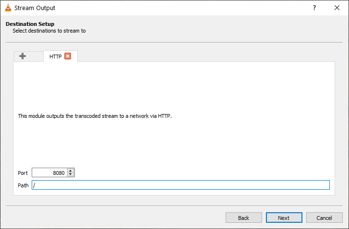Click the Path label
Image resolution: width=349 pixels, height=229 pixels.
pyautogui.click(x=23, y=185)
